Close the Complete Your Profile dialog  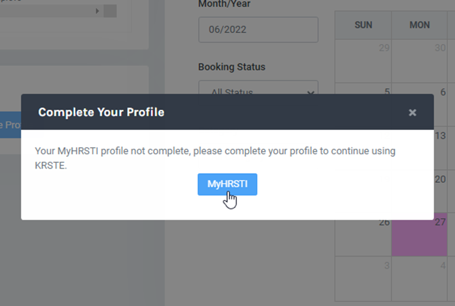413,112
